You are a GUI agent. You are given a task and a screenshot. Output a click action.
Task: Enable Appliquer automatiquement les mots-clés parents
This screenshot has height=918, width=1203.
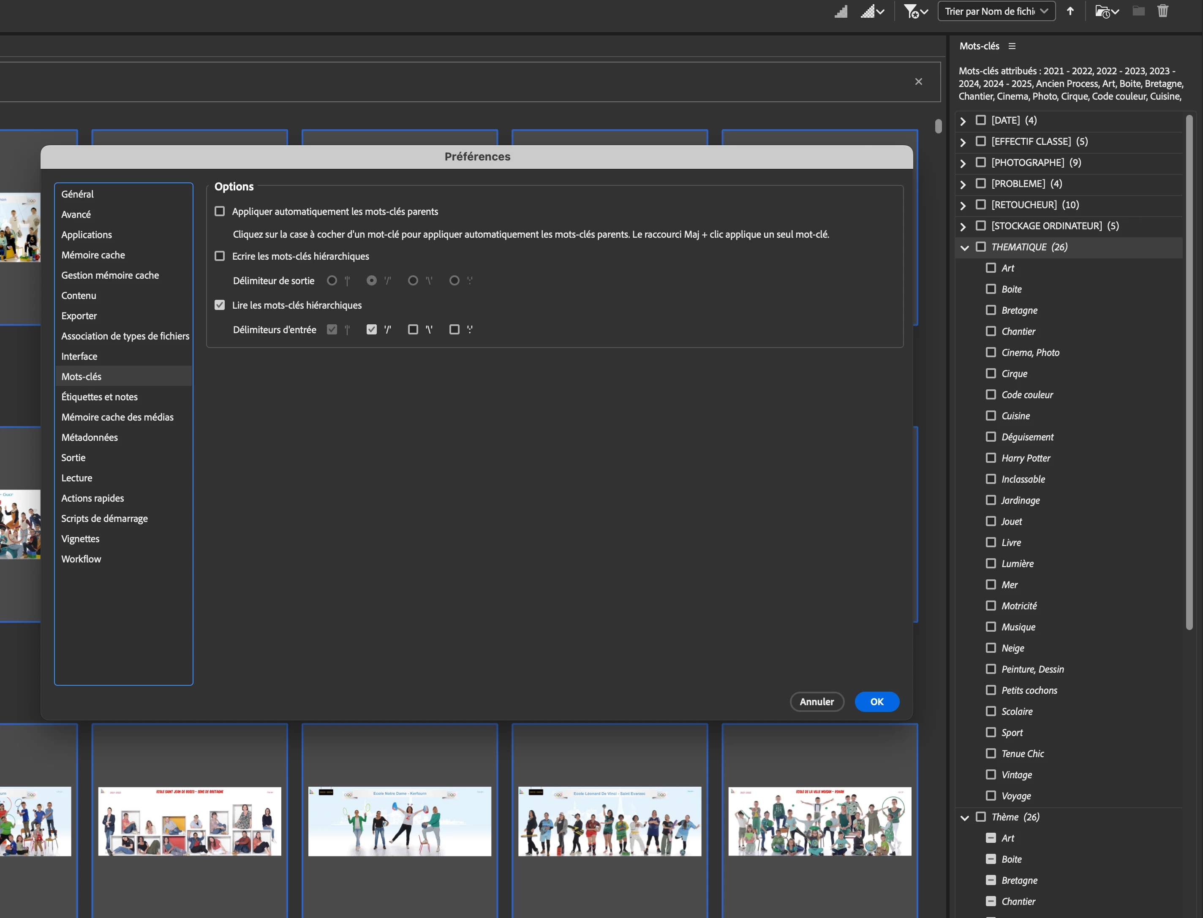[x=220, y=212]
